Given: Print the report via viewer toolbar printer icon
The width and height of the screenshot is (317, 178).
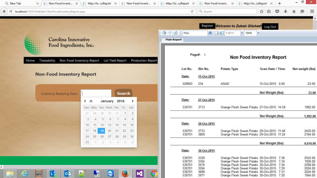Looking at the screenshot, I should (164, 33).
